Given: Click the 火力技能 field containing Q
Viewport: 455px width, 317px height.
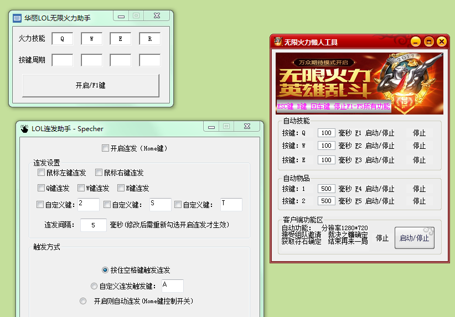Looking at the screenshot, I should pos(63,39).
